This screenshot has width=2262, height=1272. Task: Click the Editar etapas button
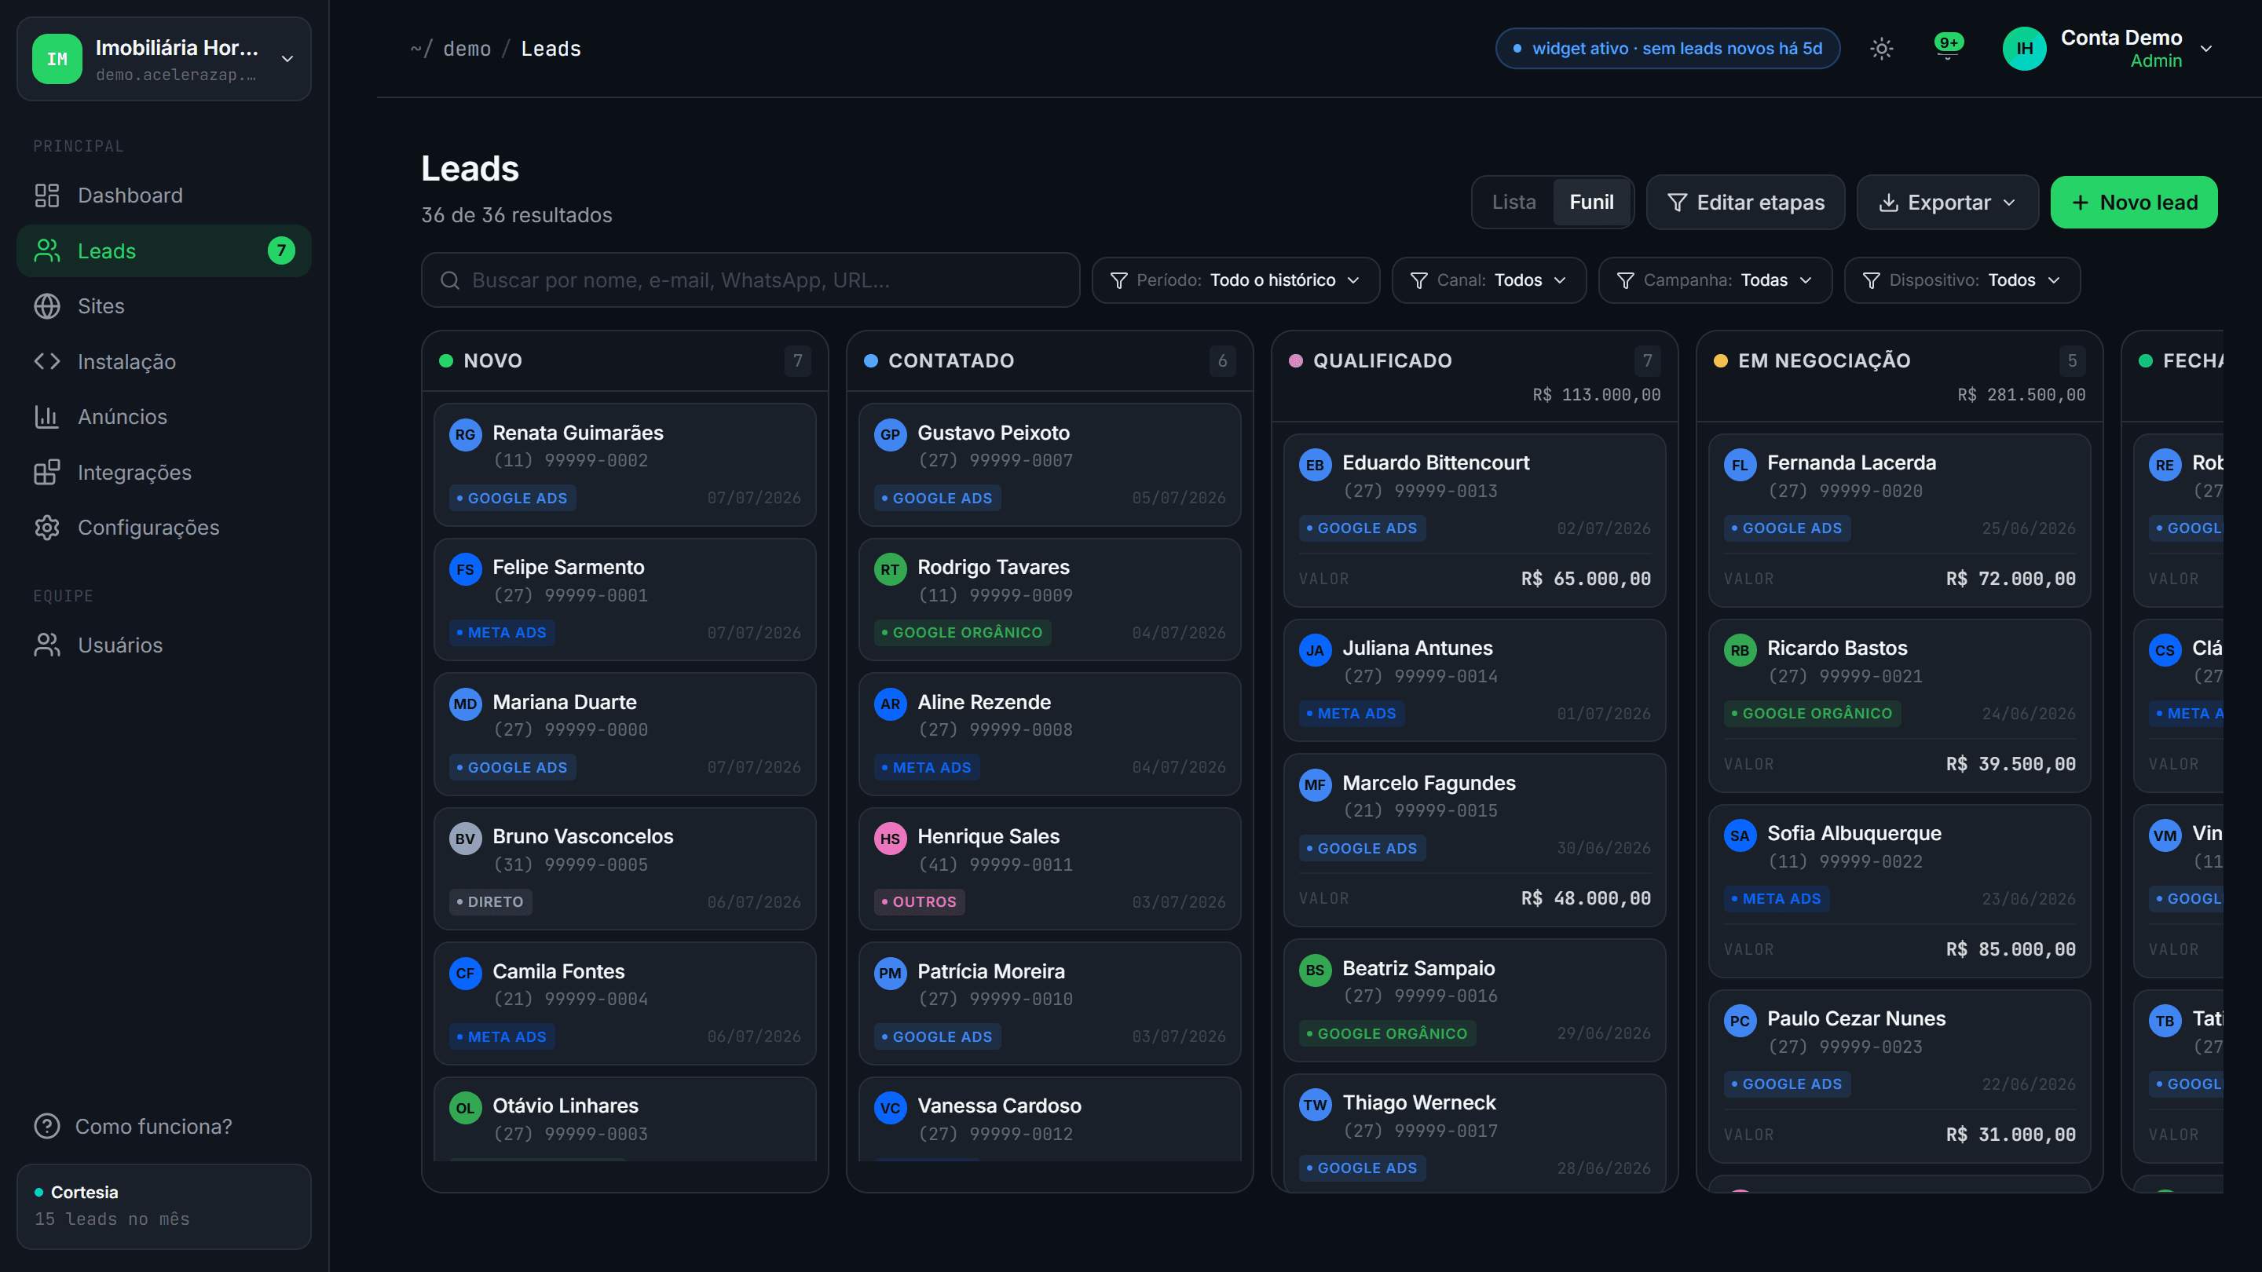click(x=1746, y=202)
